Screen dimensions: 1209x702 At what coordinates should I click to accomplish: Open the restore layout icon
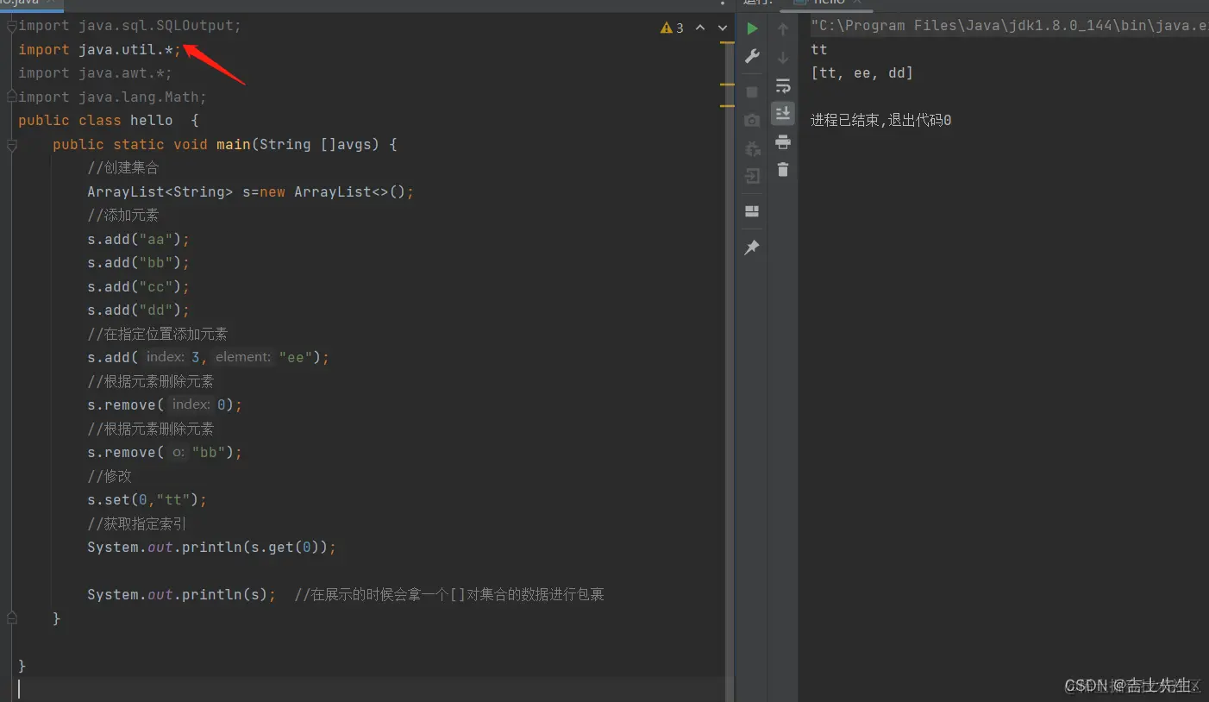[x=752, y=211]
